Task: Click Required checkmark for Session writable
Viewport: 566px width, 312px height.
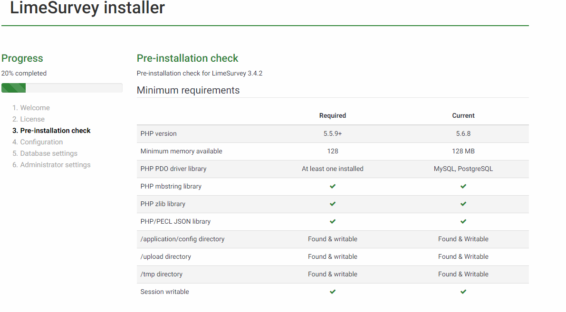Action: (333, 292)
